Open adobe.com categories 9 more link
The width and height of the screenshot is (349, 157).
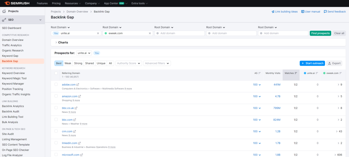coord(128,89)
